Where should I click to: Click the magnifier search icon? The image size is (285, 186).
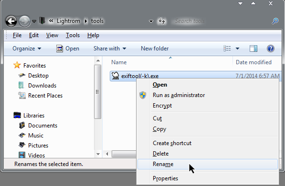[275, 21]
